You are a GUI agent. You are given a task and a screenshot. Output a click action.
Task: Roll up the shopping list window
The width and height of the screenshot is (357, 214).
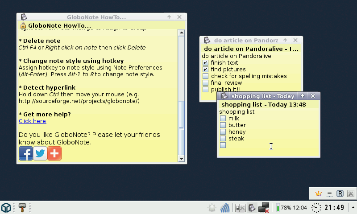point(303,96)
